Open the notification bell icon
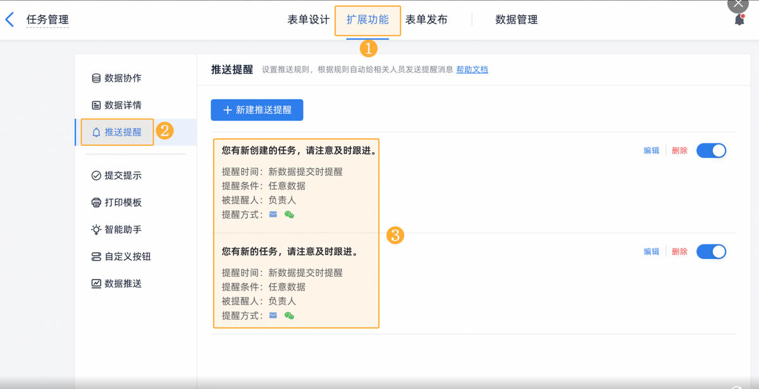The image size is (759, 389). click(x=739, y=20)
